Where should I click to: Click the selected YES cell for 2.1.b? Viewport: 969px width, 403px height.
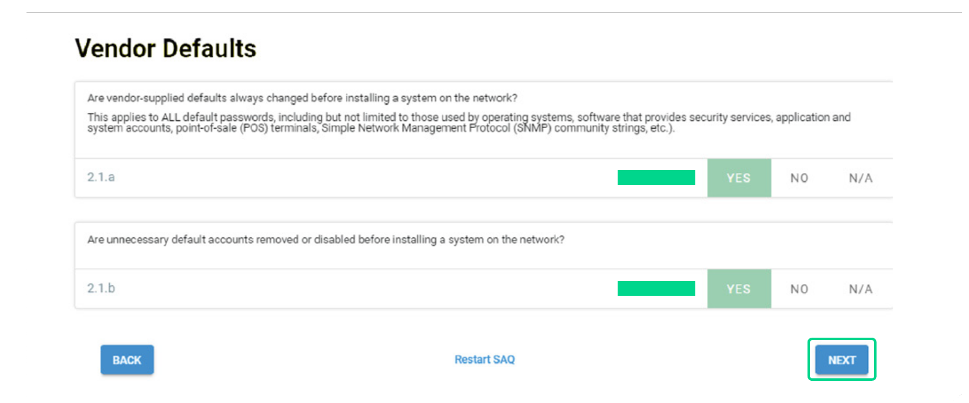click(x=738, y=288)
